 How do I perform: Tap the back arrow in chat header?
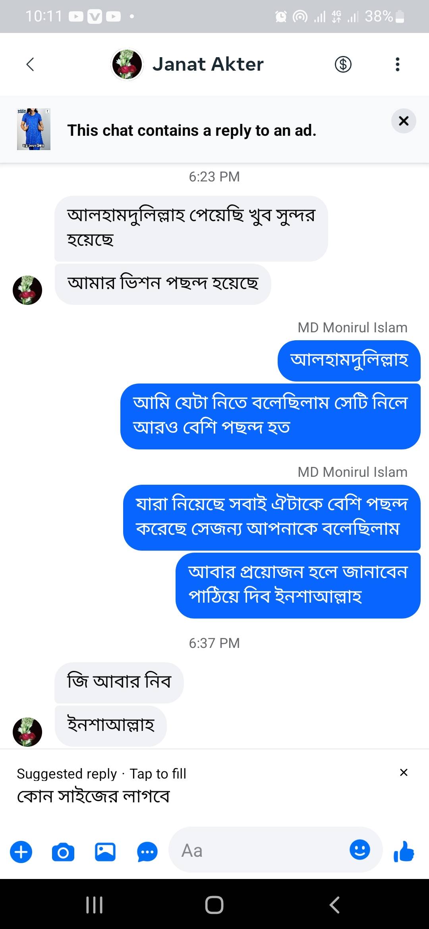click(30, 64)
